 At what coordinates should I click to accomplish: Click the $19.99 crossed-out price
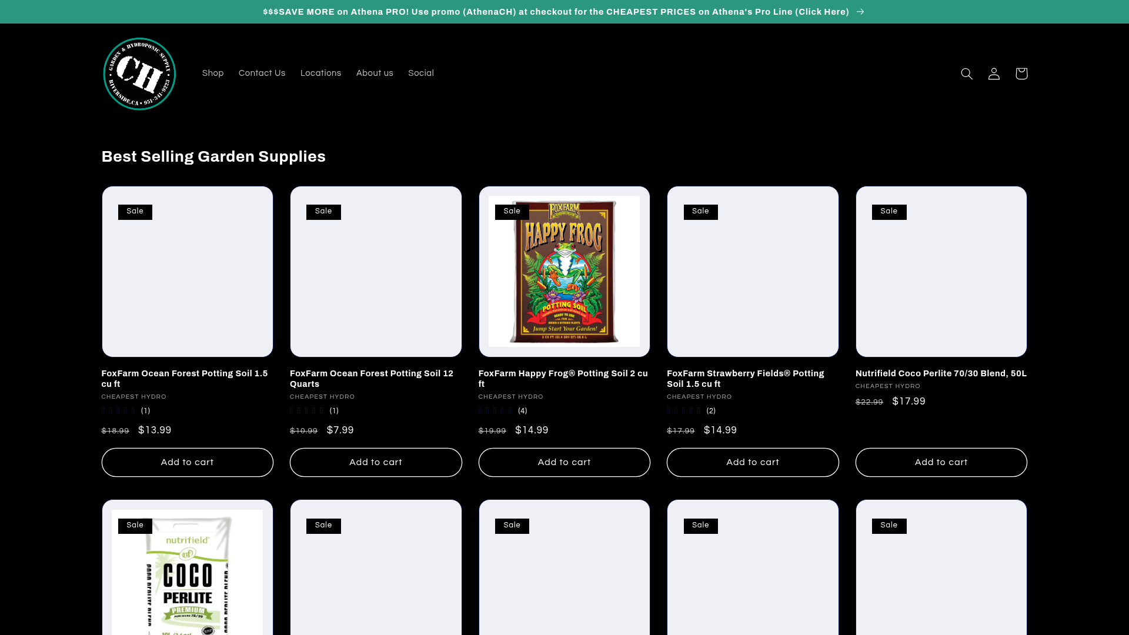coord(492,431)
